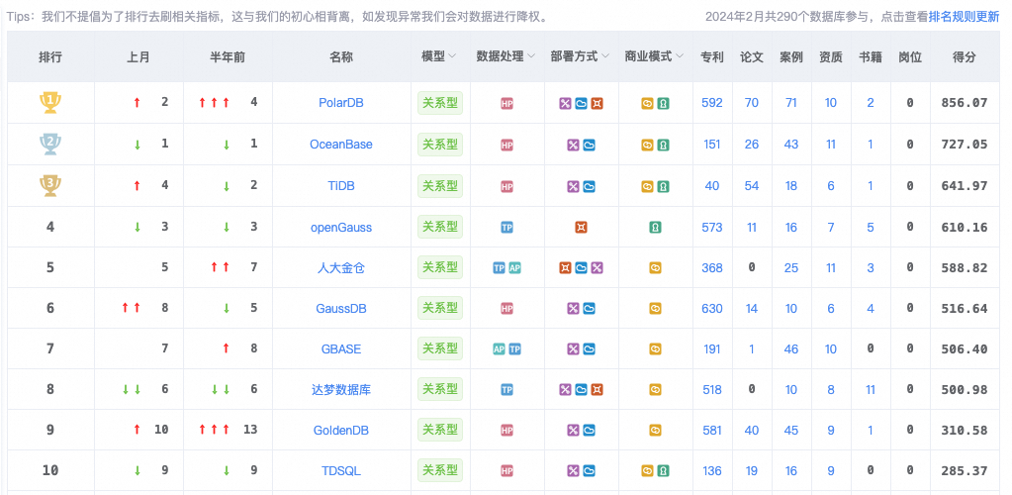
Task: Click the GaussDB patent count 630
Action: [x=712, y=309]
